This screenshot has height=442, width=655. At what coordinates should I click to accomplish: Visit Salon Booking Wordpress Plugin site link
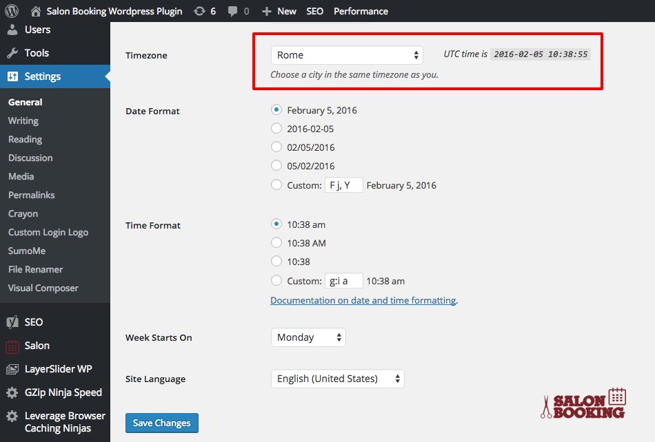[x=114, y=11]
